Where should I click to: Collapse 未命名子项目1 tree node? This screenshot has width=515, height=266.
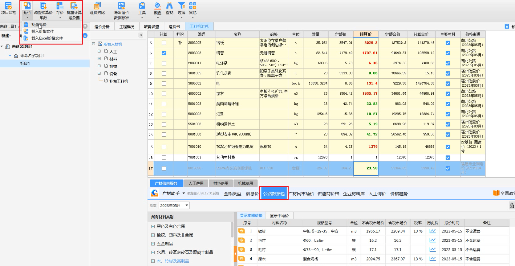click(x=10, y=56)
